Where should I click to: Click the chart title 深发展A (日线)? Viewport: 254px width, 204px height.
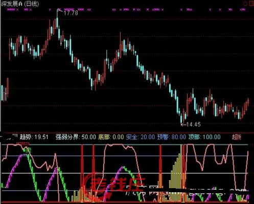[x=20, y=4]
